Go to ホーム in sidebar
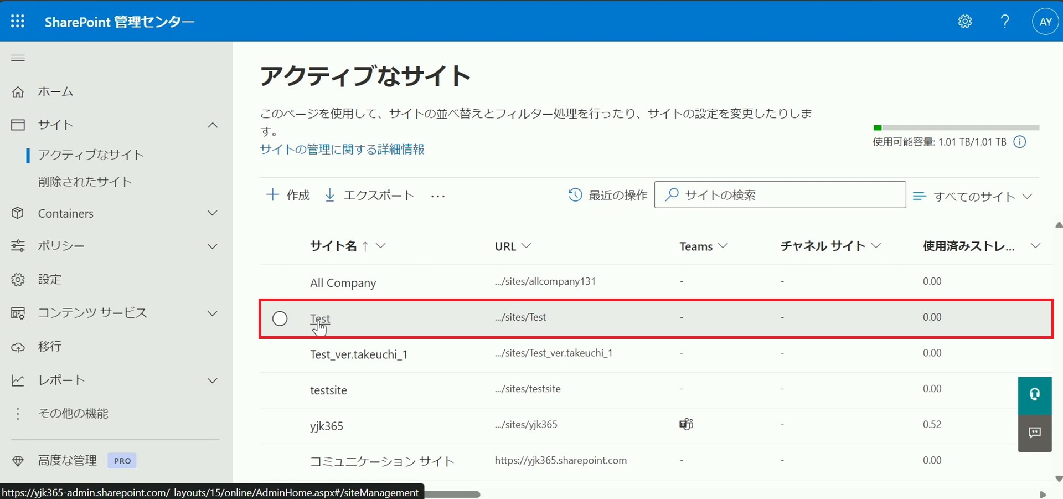1063x499 pixels. [55, 92]
